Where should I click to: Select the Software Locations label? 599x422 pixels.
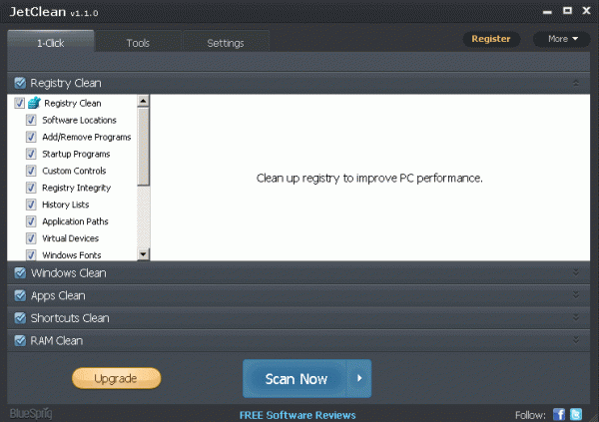pyautogui.click(x=79, y=120)
